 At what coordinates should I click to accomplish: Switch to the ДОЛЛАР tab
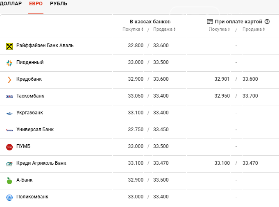[x=11, y=4]
